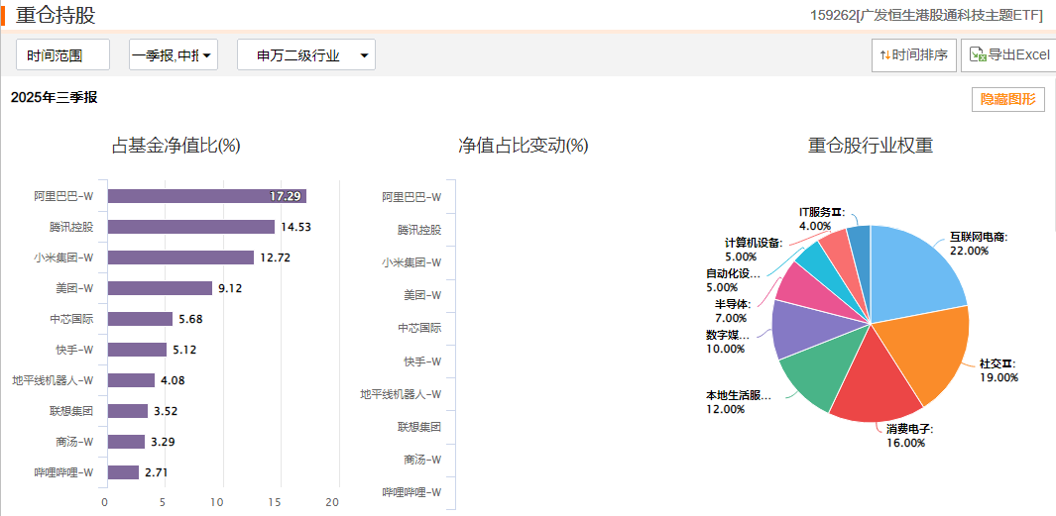Click the 净值占比变动(%) chart title
This screenshot has height=516, width=1056.
click(523, 146)
